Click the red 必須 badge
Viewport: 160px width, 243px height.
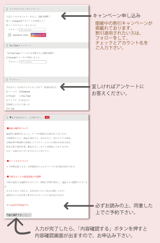[x=47, y=117]
